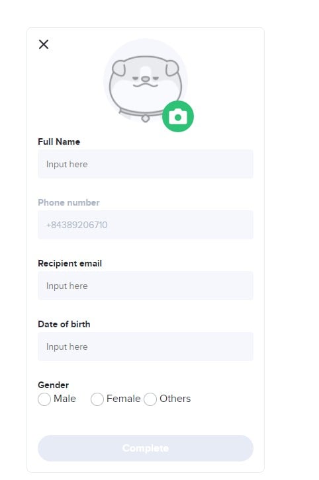Select the sleepy dog avatar image

point(145,81)
